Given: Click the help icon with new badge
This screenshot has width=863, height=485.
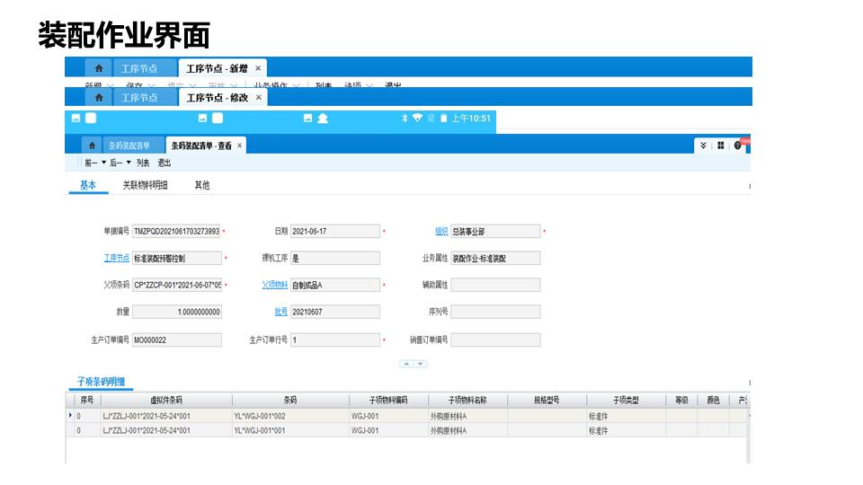Looking at the screenshot, I should [739, 145].
